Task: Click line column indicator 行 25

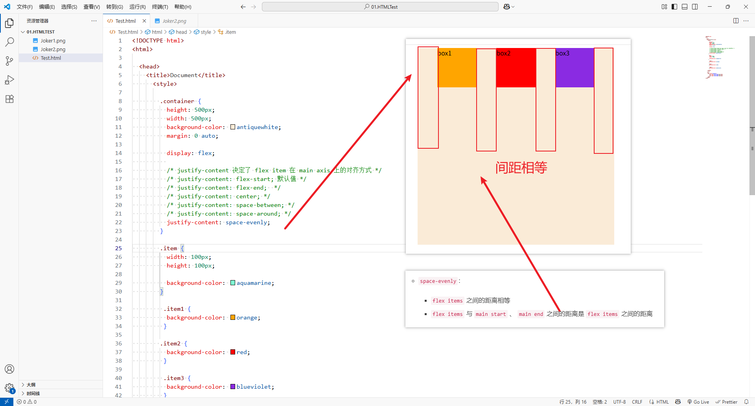Action: click(573, 402)
